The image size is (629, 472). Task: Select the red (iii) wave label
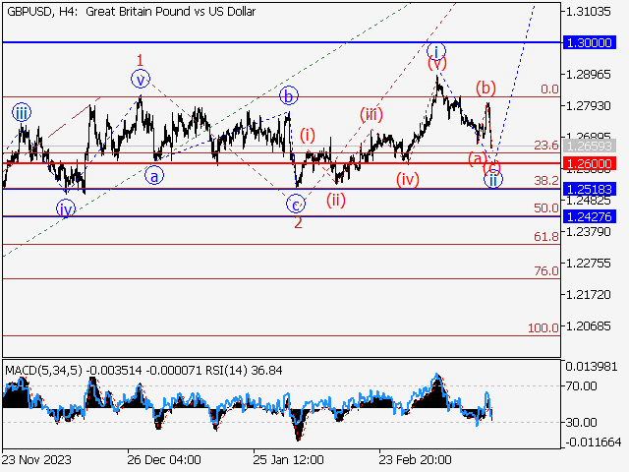tap(372, 115)
